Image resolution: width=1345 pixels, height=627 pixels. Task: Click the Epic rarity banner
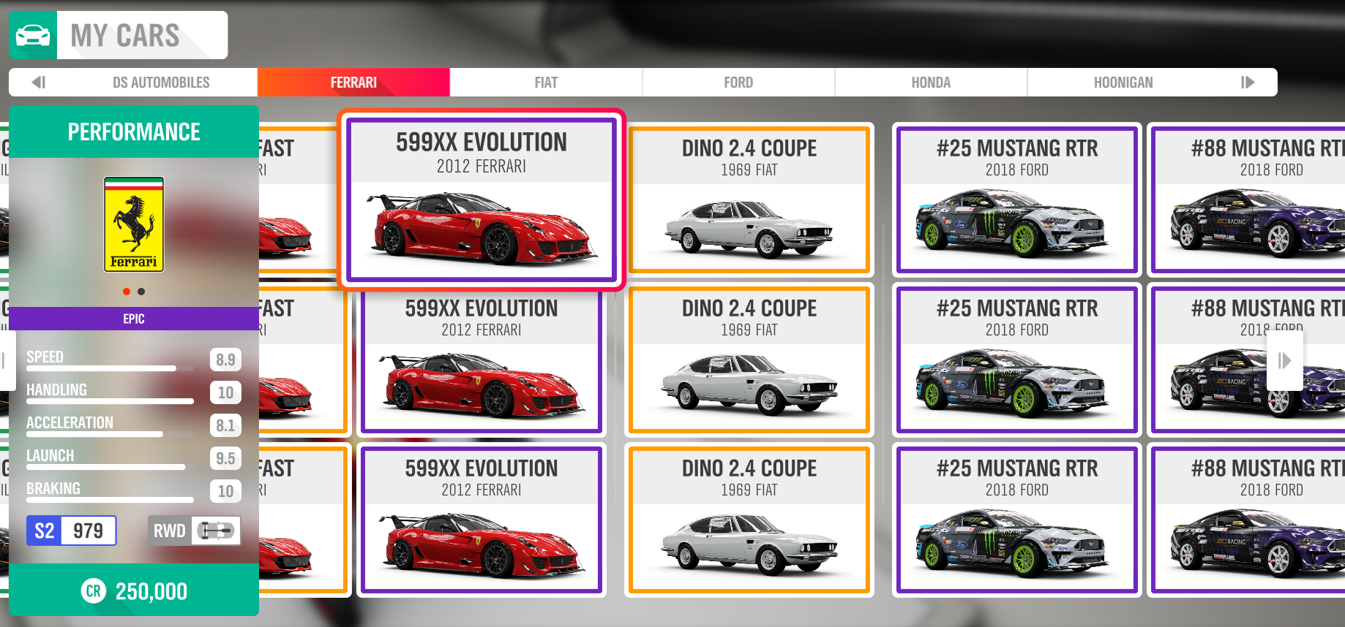(134, 319)
